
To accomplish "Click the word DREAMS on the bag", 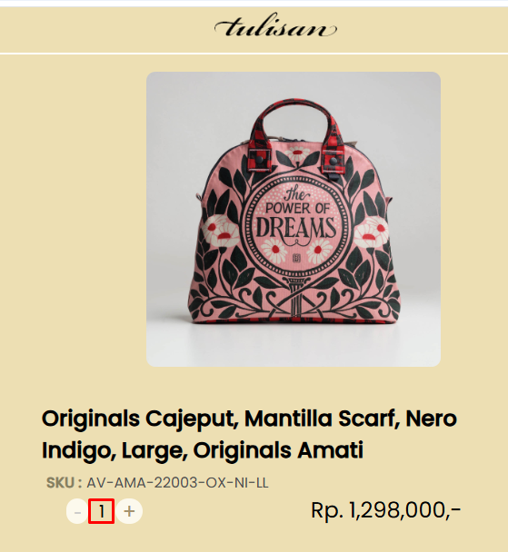I will [x=296, y=228].
